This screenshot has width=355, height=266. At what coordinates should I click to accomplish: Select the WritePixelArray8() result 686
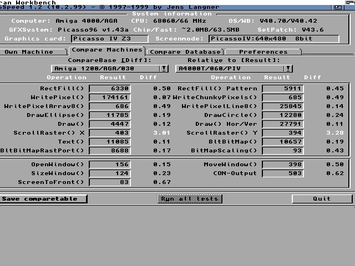pos(110,106)
